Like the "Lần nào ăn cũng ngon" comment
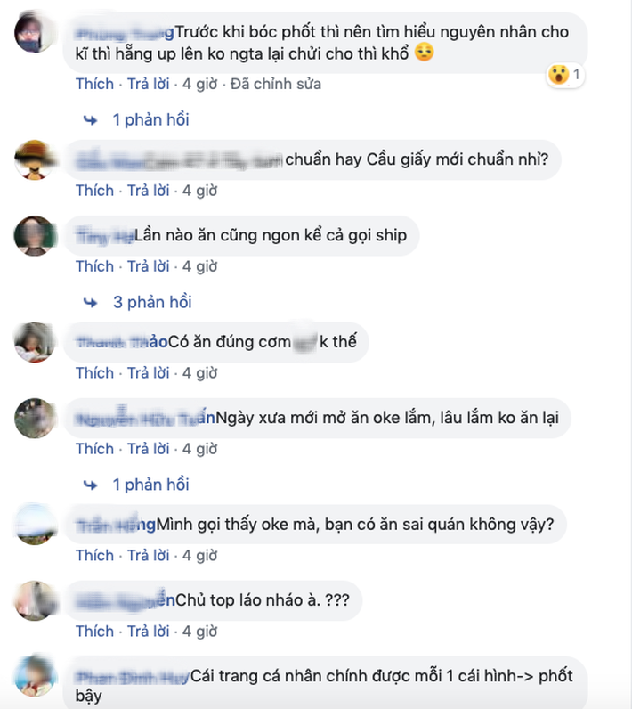Viewport: 632px width, 709px height. click(95, 267)
